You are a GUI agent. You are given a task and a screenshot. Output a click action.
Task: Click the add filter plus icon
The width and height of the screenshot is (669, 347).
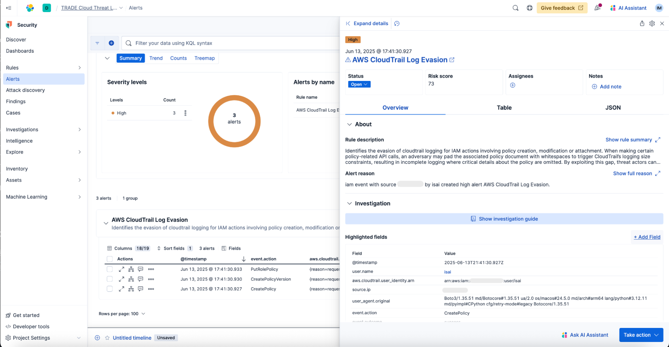point(111,43)
